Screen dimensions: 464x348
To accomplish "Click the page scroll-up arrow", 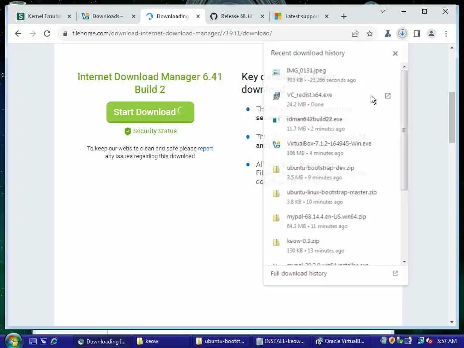I will click(452, 48).
